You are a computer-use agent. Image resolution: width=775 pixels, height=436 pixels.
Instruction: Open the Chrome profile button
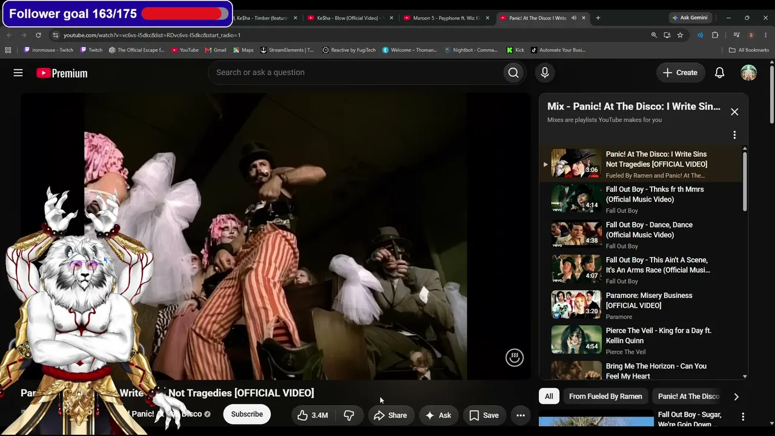tap(751, 35)
